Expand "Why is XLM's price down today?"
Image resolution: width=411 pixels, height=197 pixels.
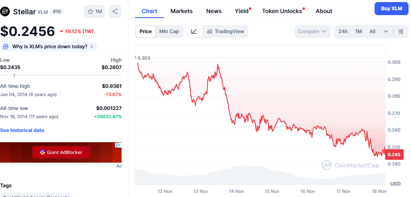coord(49,47)
